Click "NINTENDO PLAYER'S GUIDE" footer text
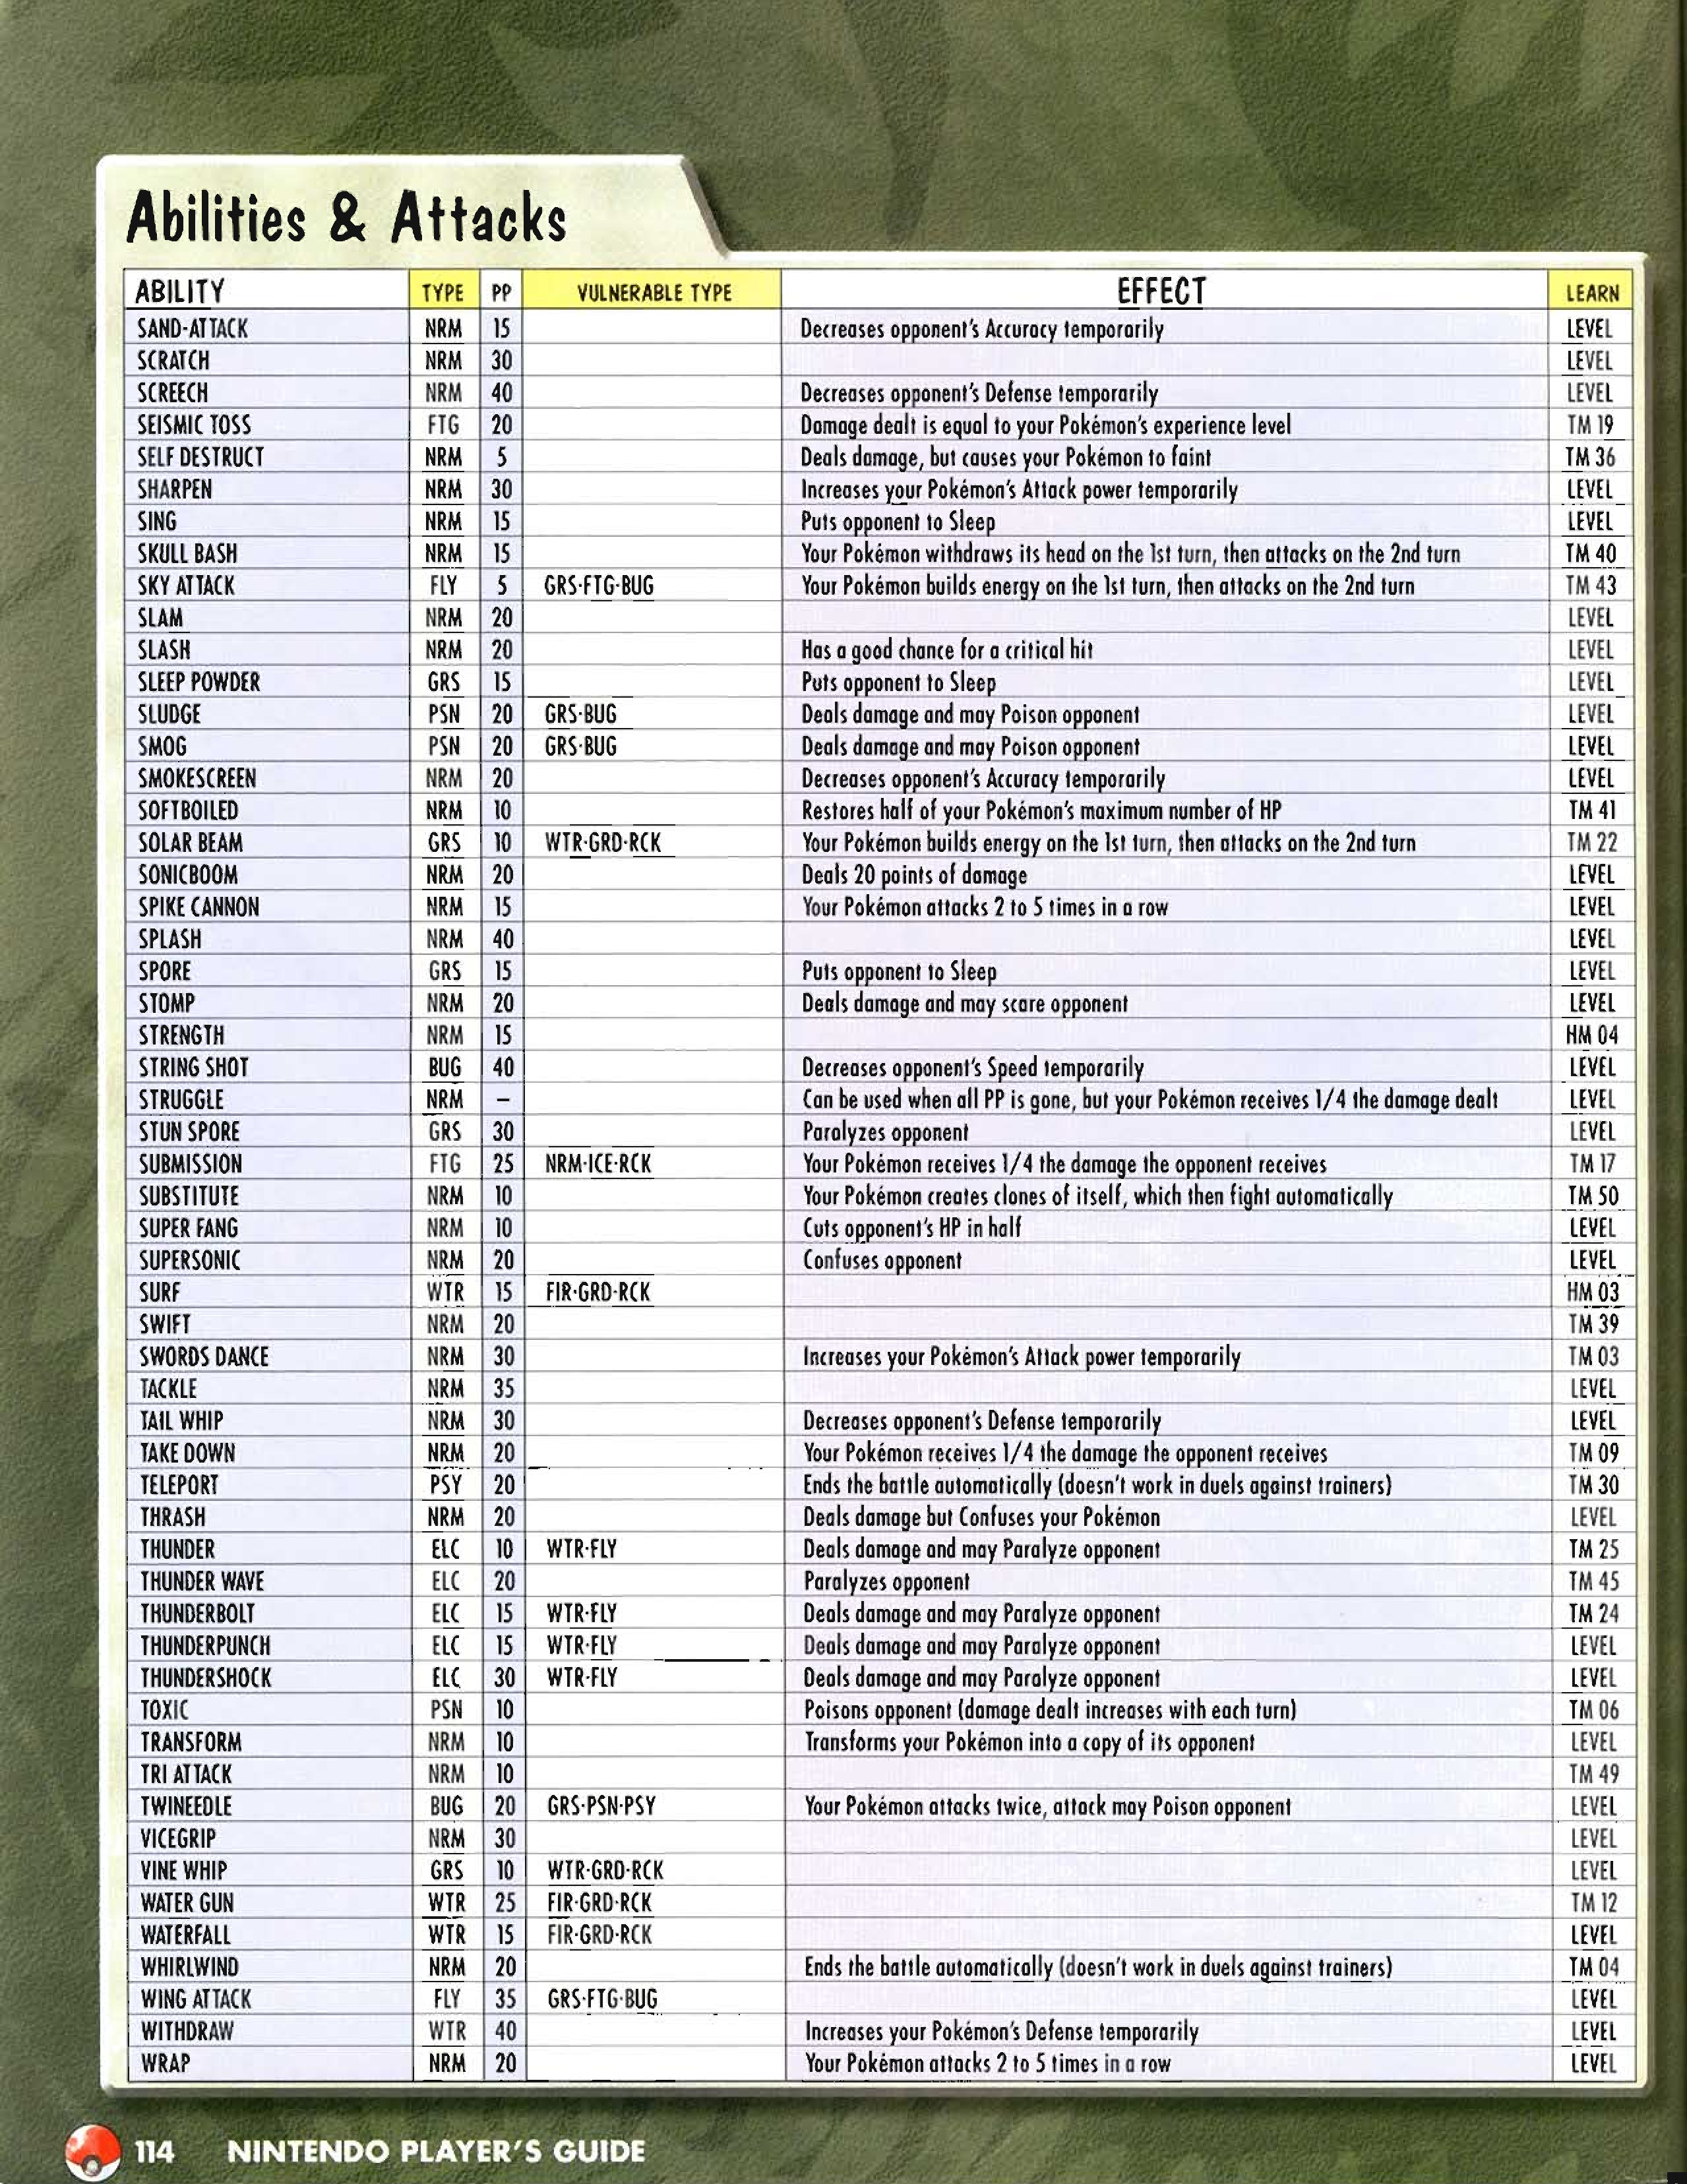This screenshot has height=2184, width=1687. (437, 2151)
